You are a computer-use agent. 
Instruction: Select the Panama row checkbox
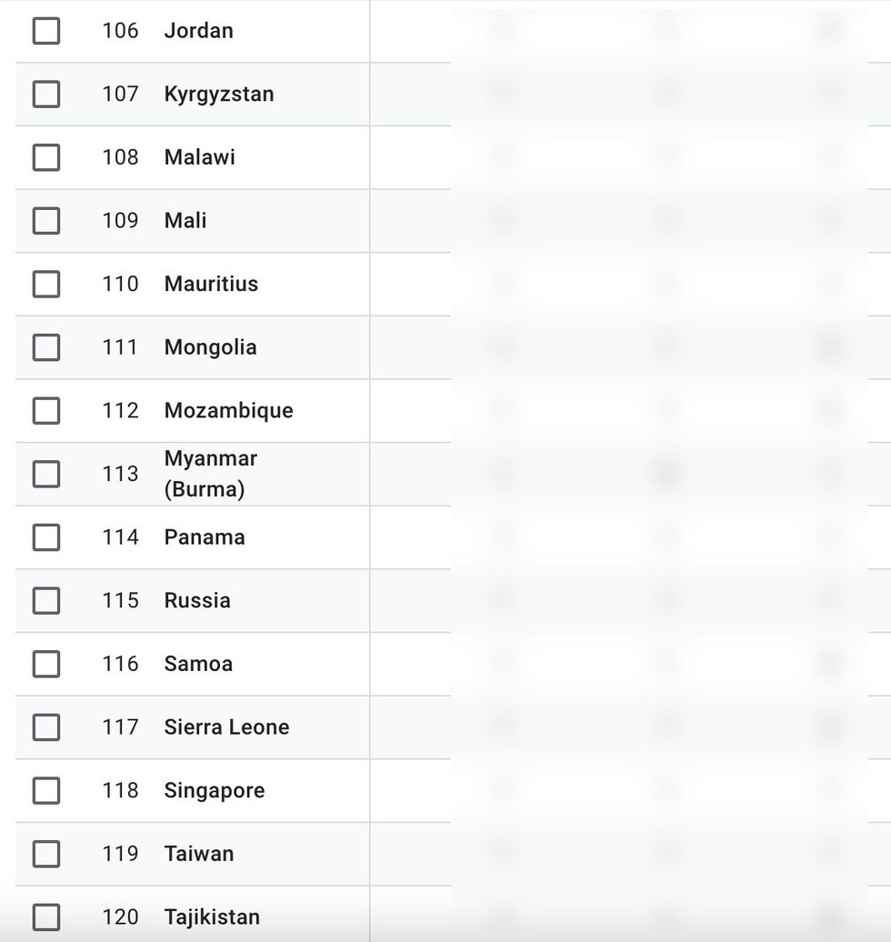pyautogui.click(x=46, y=537)
